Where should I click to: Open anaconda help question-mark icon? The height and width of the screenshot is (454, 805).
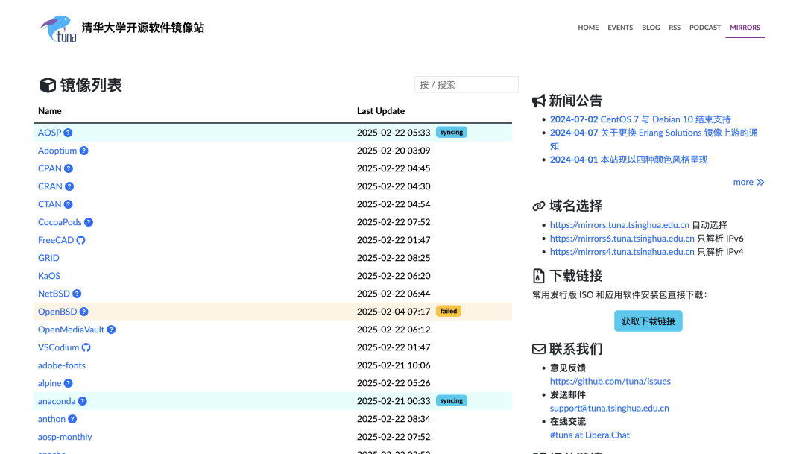tap(83, 401)
